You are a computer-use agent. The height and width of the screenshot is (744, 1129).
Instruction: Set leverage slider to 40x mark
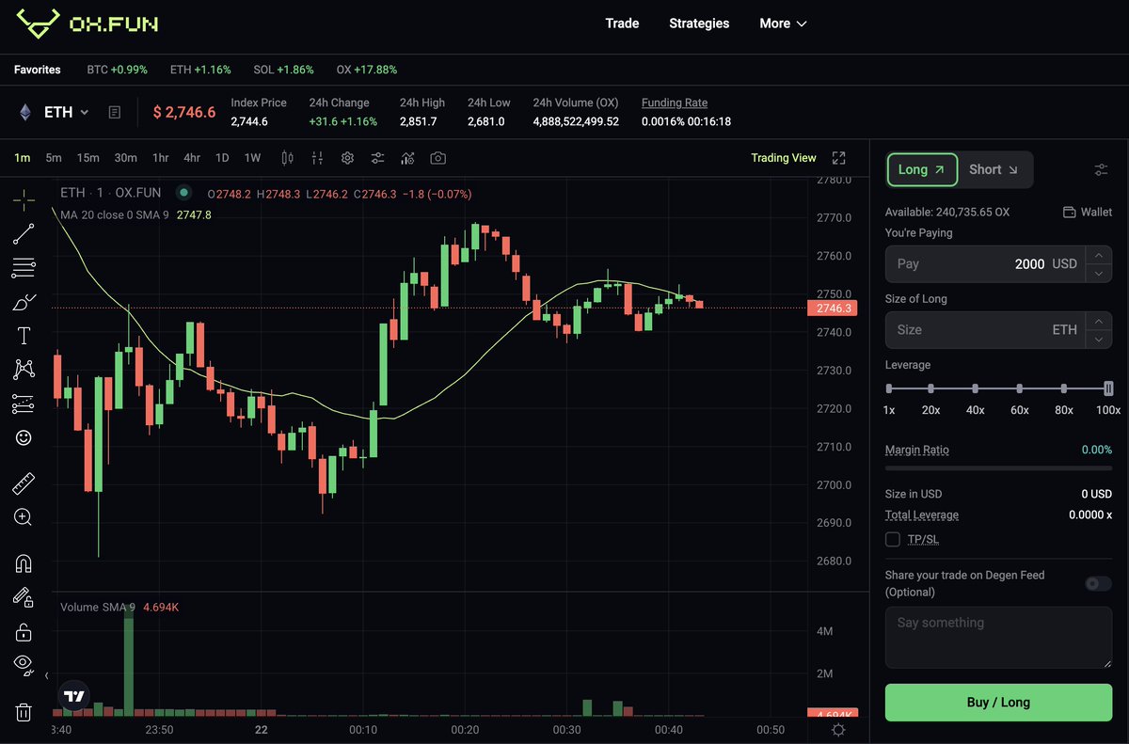976,388
